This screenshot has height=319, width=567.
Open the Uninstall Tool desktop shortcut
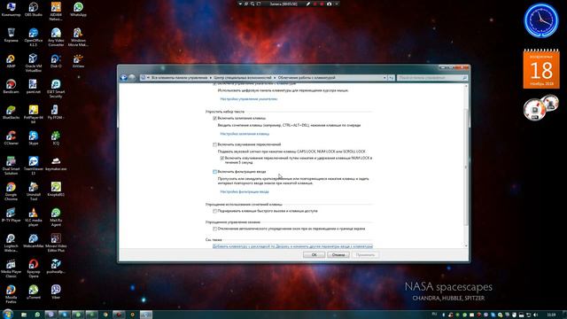click(x=34, y=191)
